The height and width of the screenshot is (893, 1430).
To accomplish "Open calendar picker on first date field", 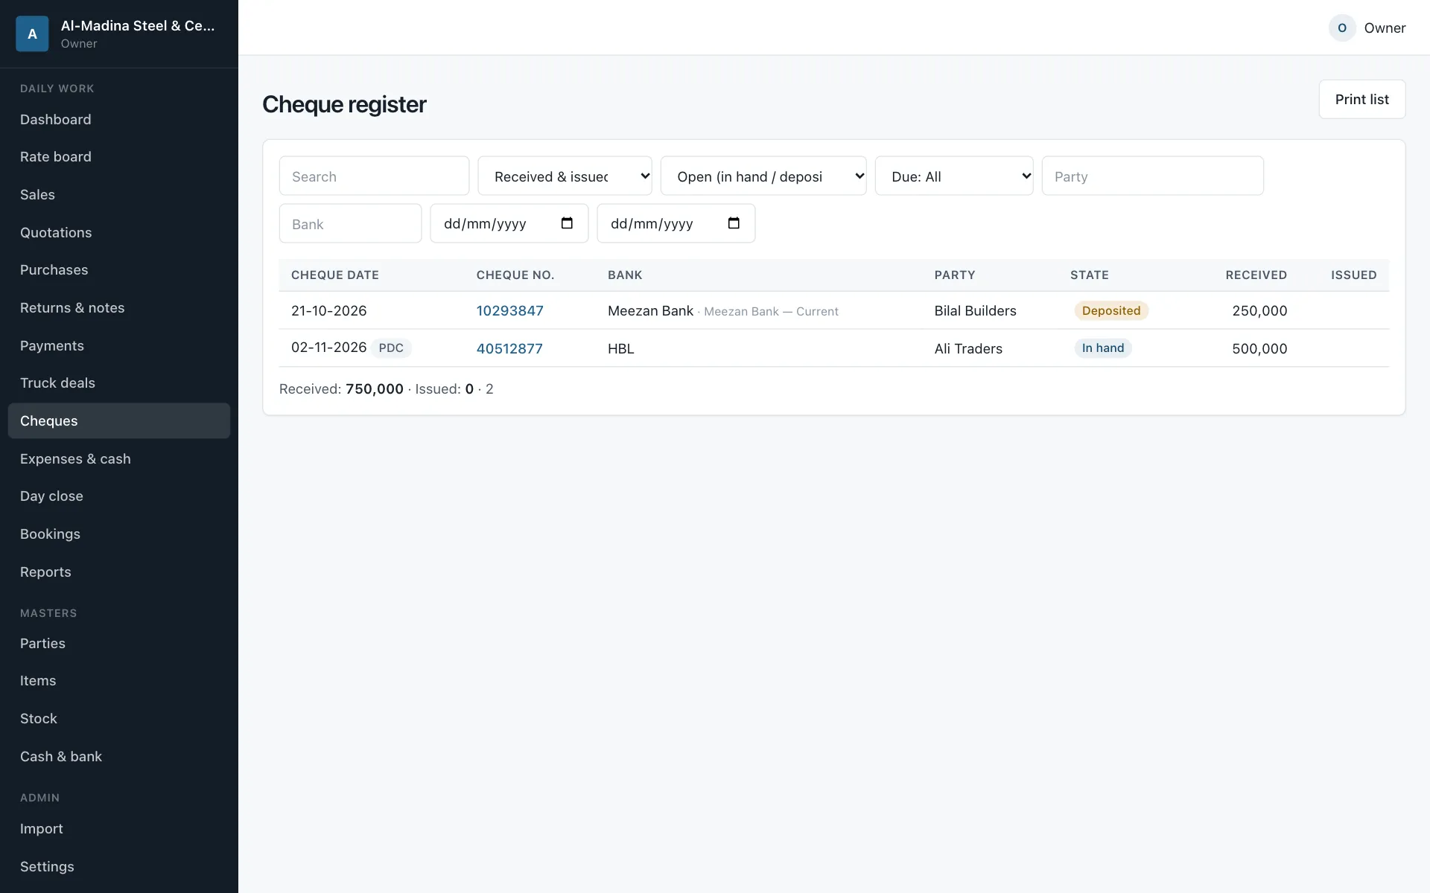I will point(567,223).
